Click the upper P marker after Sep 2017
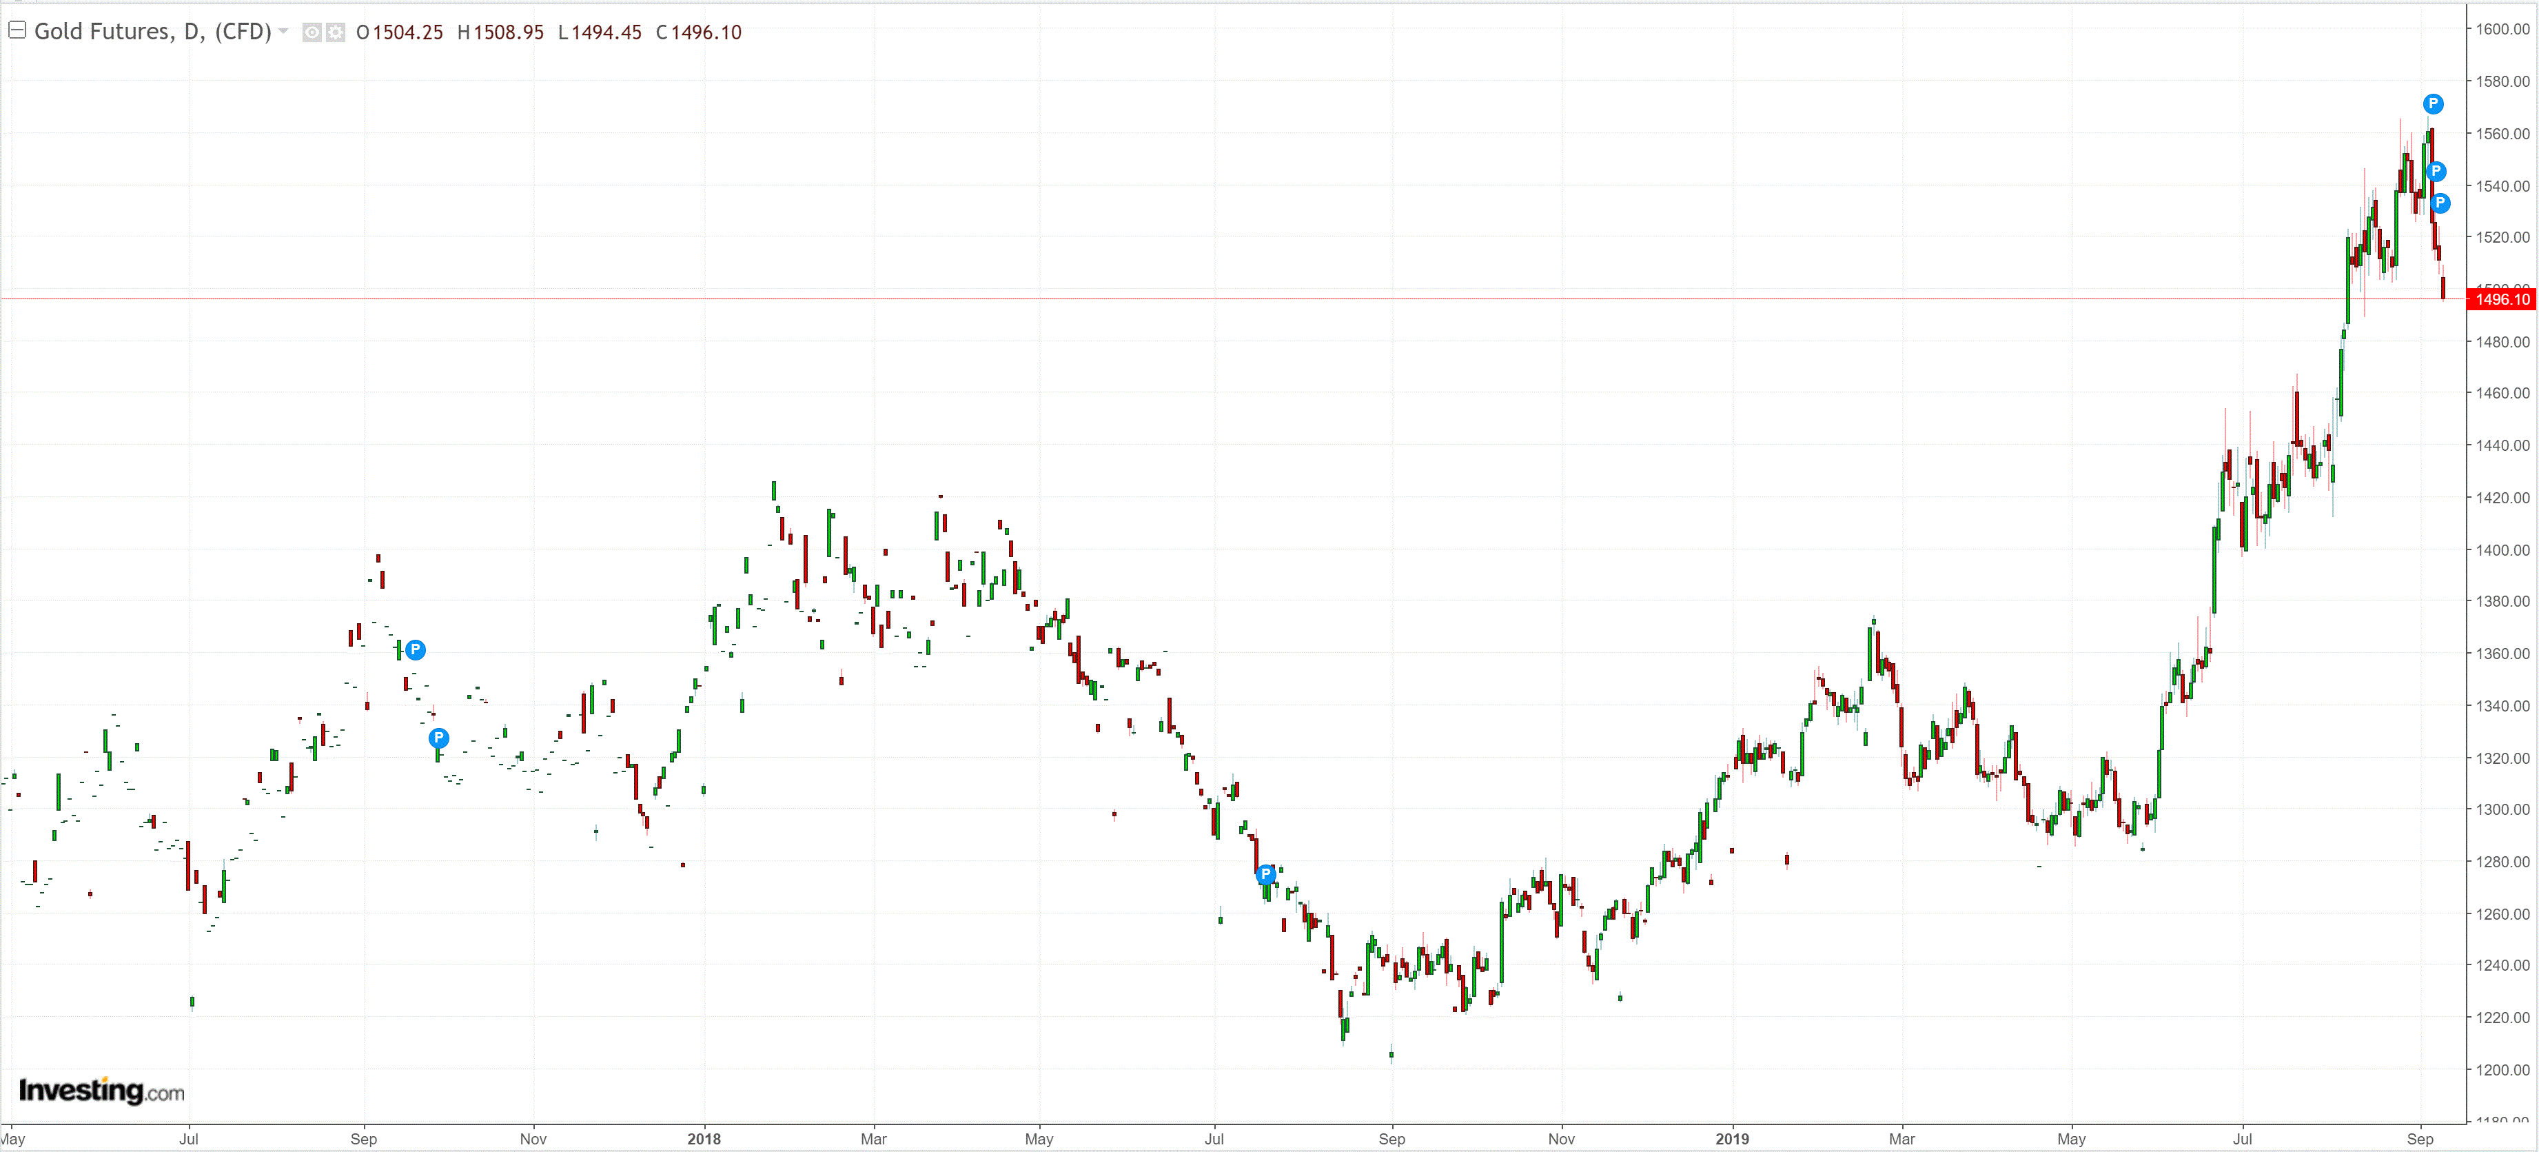The image size is (2539, 1152). click(x=416, y=650)
